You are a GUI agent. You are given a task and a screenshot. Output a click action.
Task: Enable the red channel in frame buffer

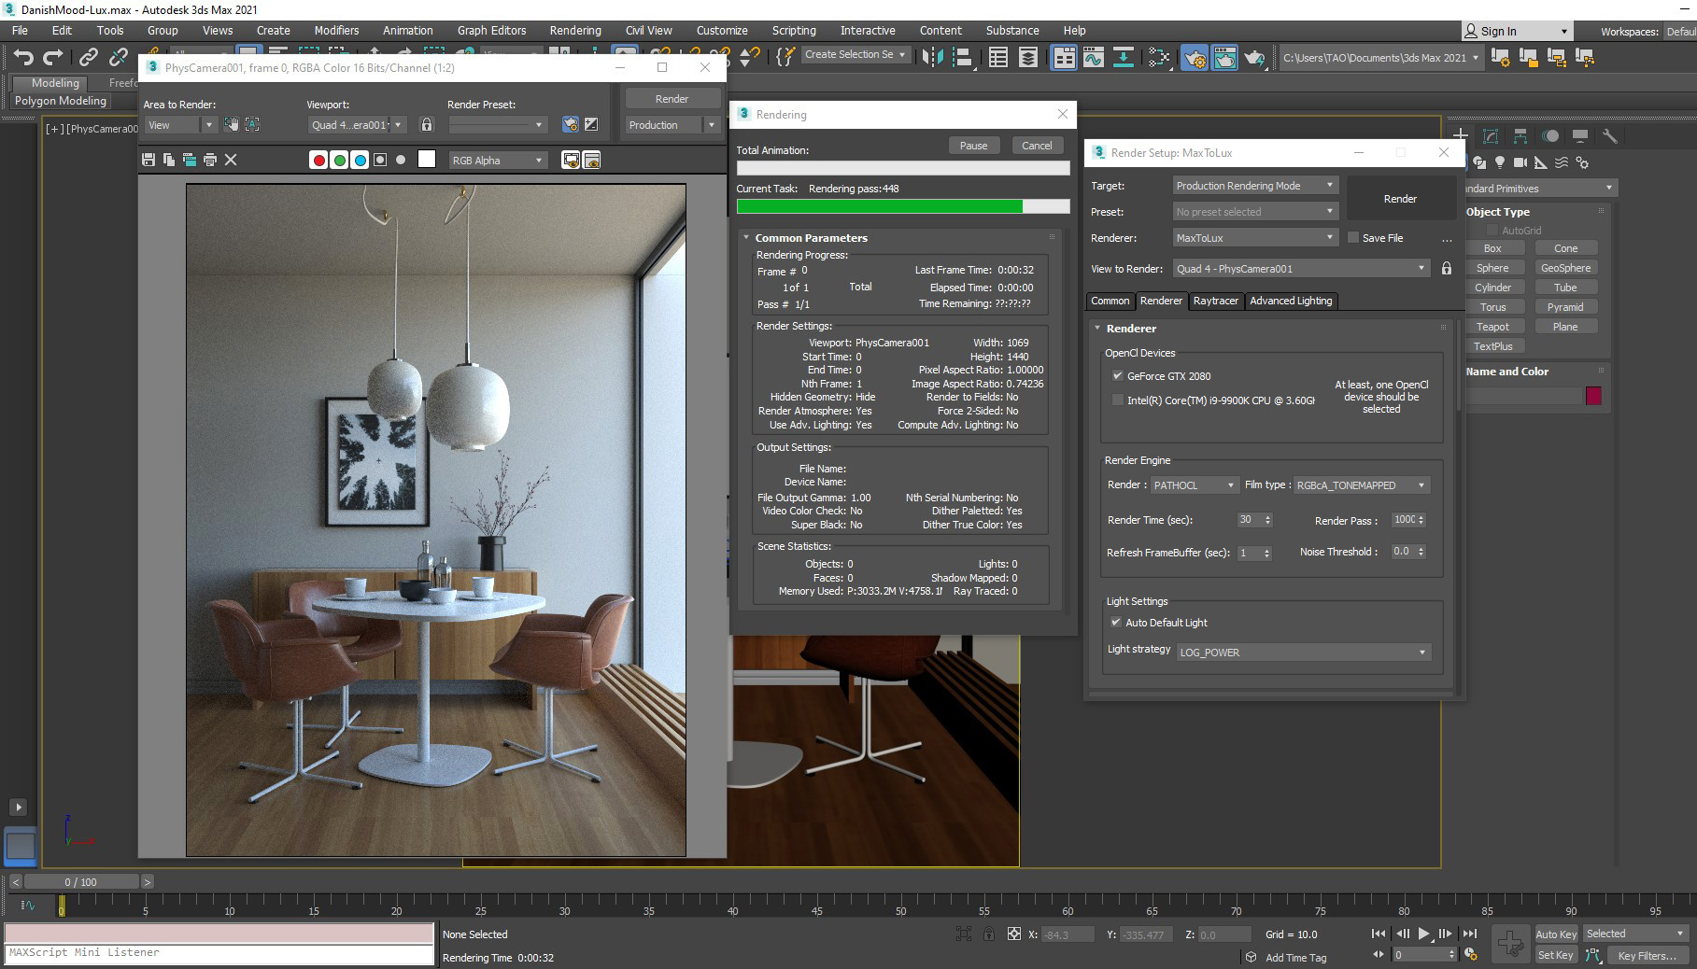point(318,161)
